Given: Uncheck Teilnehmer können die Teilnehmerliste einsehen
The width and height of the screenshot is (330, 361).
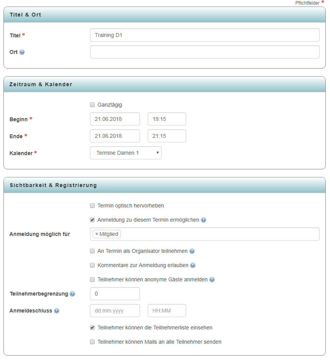Looking at the screenshot, I should [x=92, y=328].
